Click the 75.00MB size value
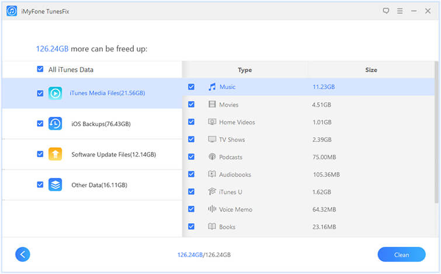 click(x=324, y=157)
